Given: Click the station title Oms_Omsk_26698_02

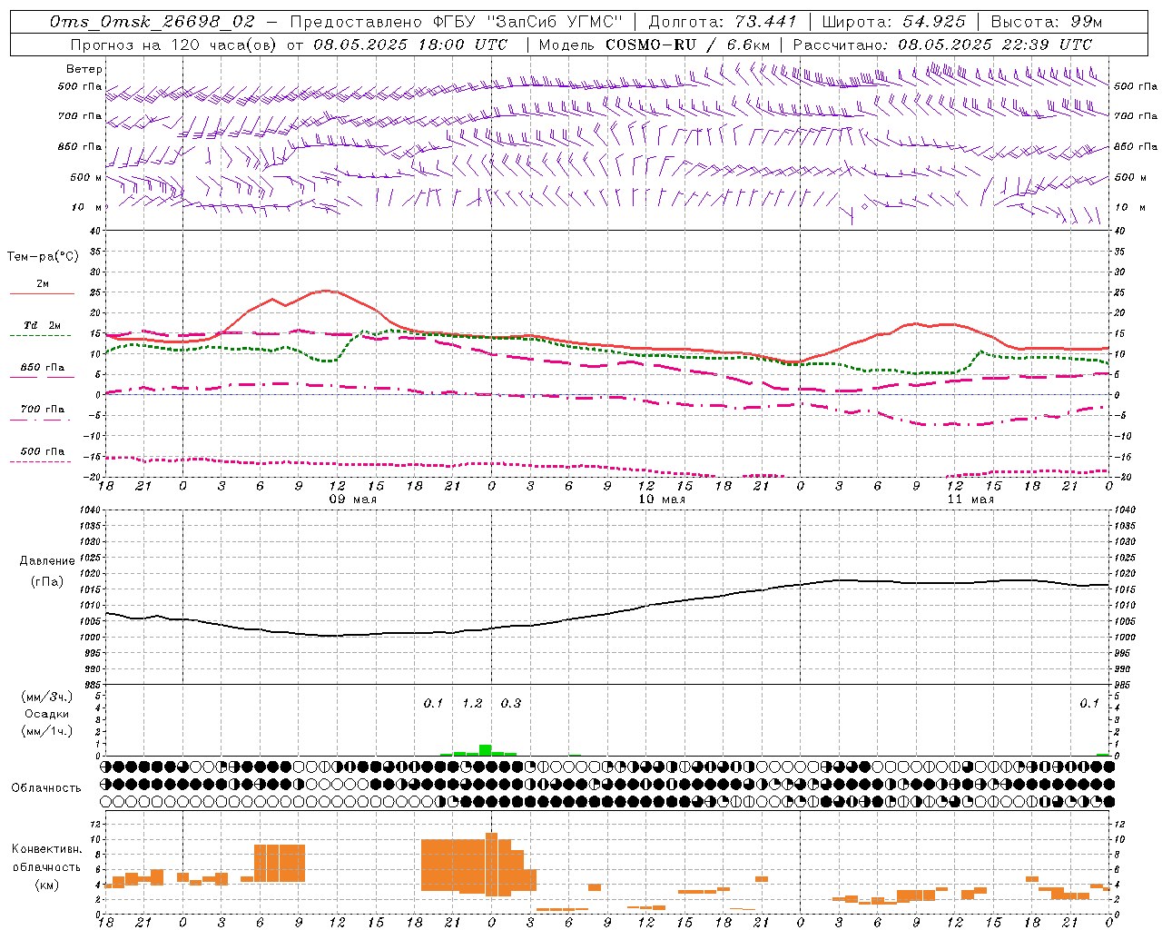Looking at the screenshot, I should point(153,22).
